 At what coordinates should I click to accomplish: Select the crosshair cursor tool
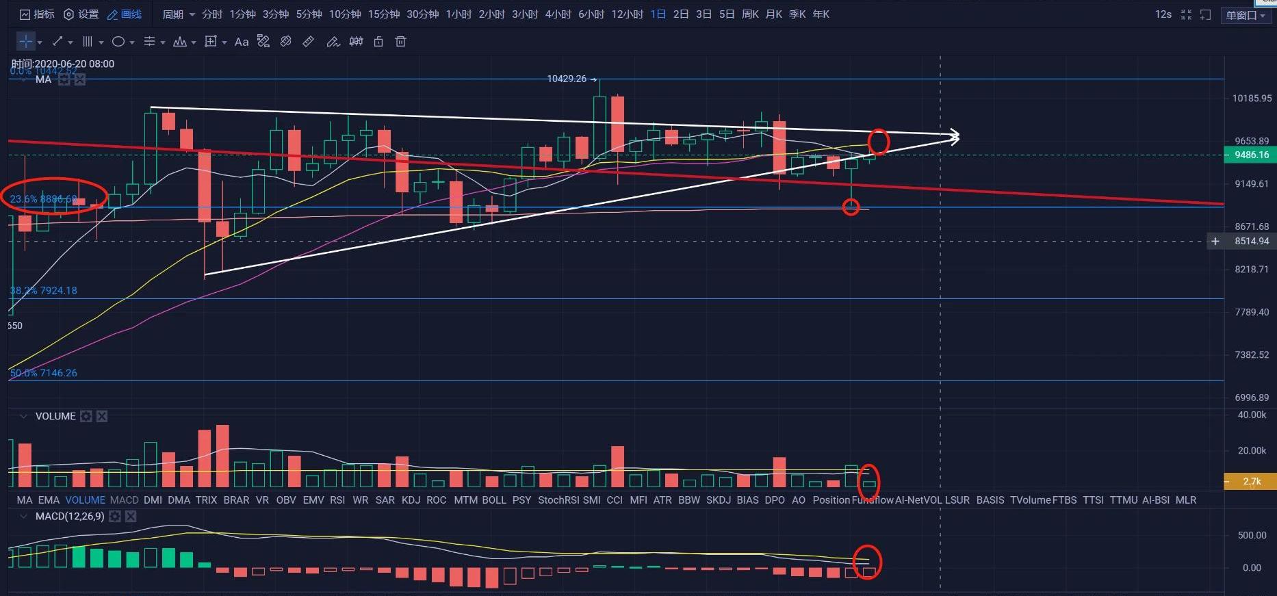(x=25, y=42)
